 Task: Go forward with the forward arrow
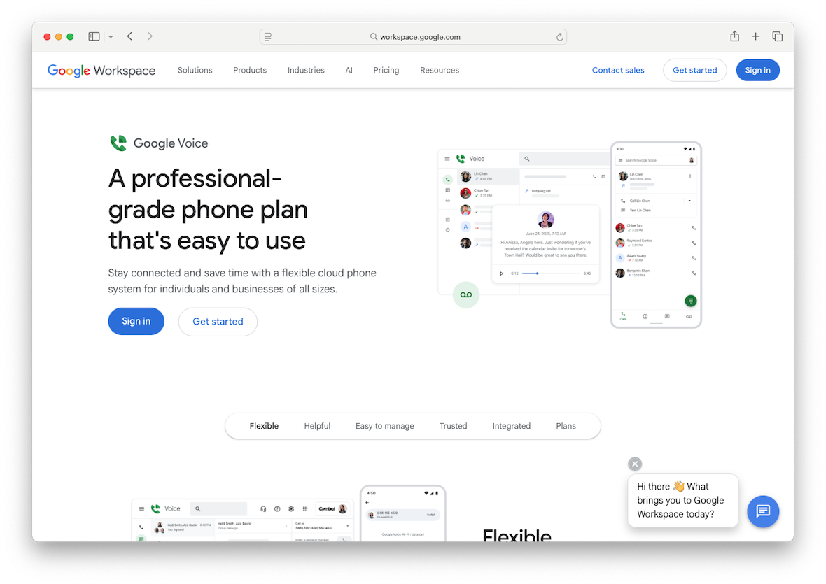[150, 36]
